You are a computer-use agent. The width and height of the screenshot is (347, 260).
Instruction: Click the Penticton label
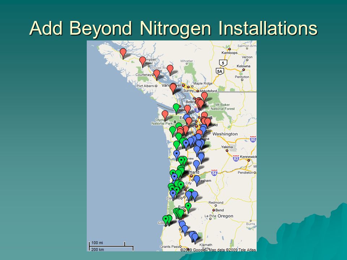[242, 77]
